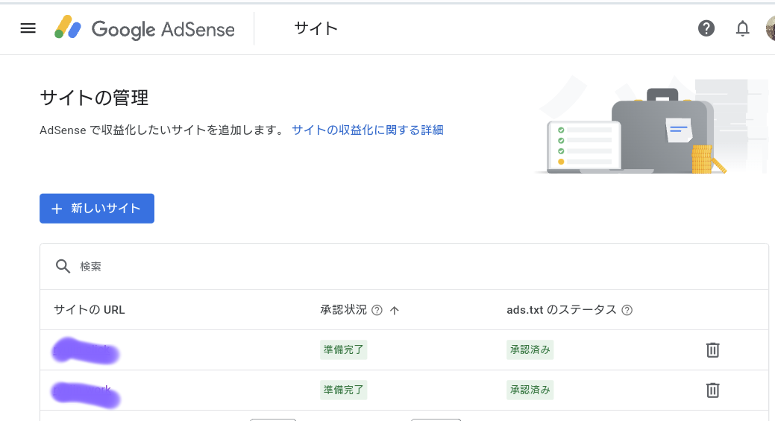
Task: Show help for ads.txt のステータス column
Action: pyautogui.click(x=627, y=310)
